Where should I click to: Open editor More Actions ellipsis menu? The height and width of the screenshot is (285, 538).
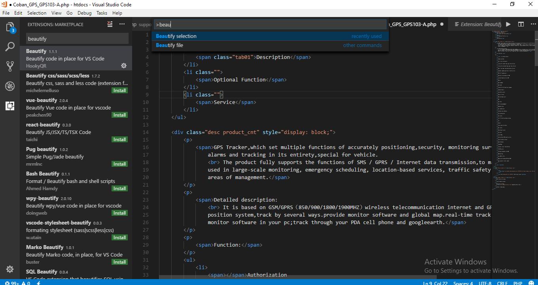532,25
